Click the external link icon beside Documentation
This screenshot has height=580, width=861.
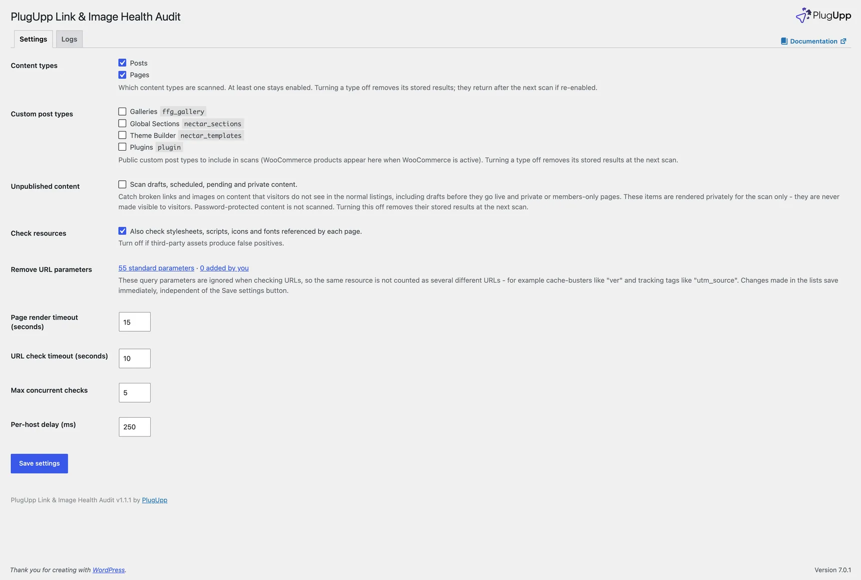(x=843, y=41)
